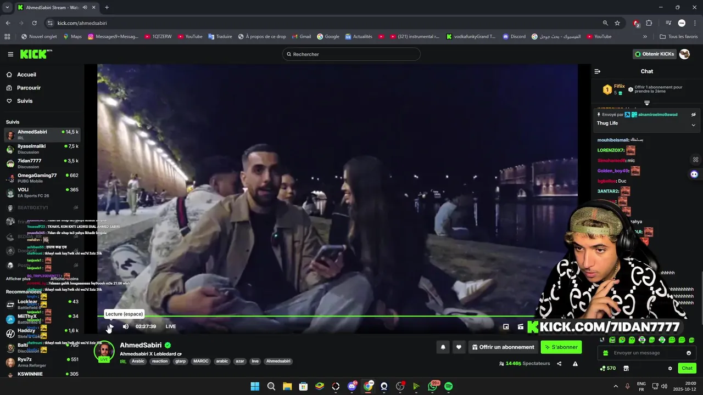This screenshot has height=395, width=703.
Task: Open the tab search dropdown arrow
Action: pyautogui.click(x=7, y=8)
